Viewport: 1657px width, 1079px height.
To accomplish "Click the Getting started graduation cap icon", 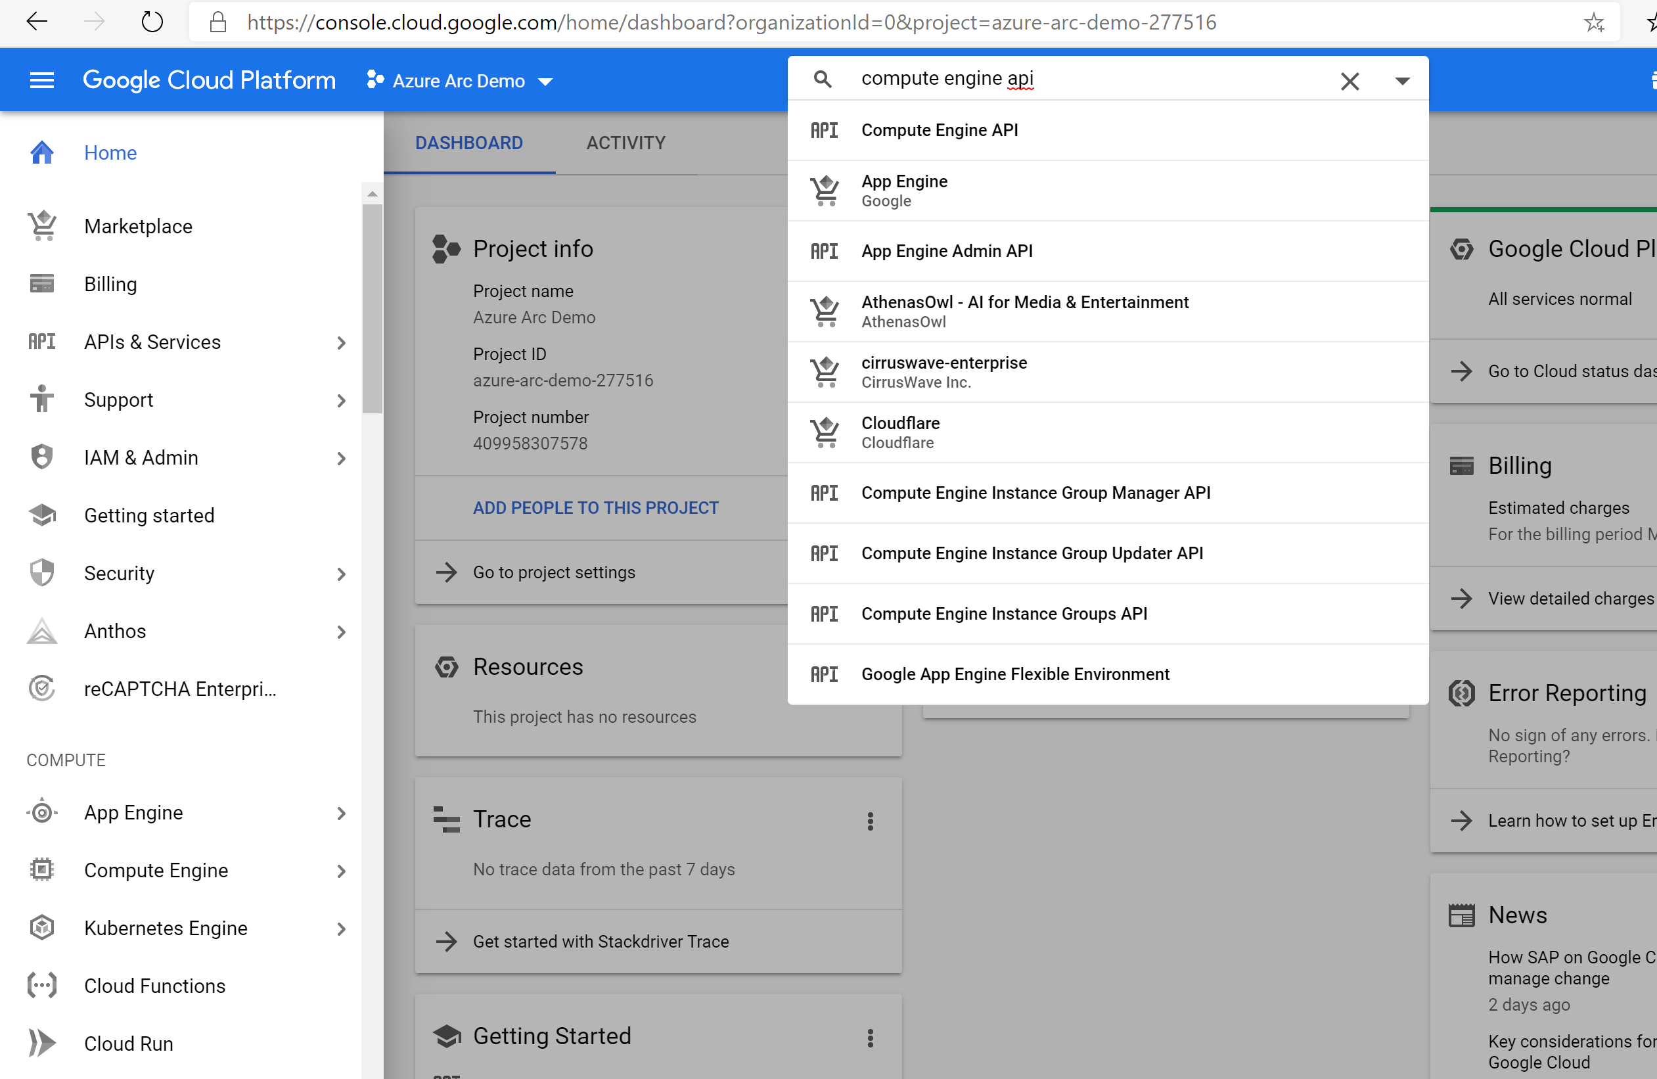I will 42,515.
